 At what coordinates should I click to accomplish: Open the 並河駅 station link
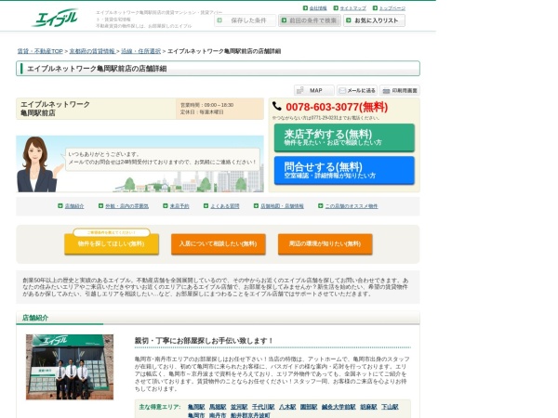coord(239,407)
